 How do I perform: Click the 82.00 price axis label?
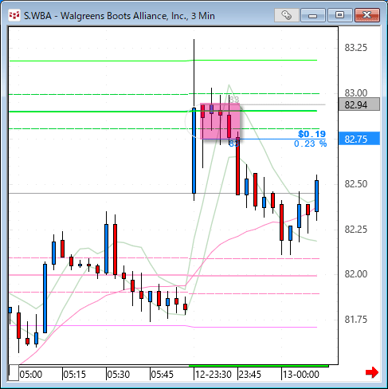pyautogui.click(x=356, y=274)
